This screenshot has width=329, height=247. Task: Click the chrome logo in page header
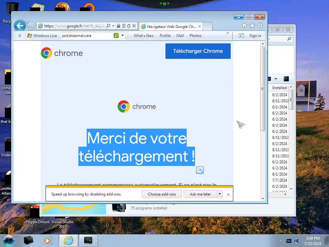pos(62,53)
